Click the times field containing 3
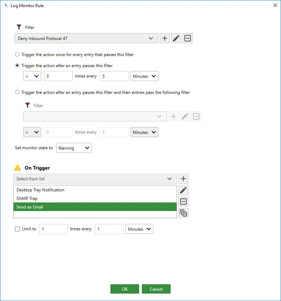Screen dimensions: 281x301 pos(58,76)
